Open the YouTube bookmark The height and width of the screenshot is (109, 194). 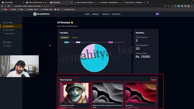point(12,9)
